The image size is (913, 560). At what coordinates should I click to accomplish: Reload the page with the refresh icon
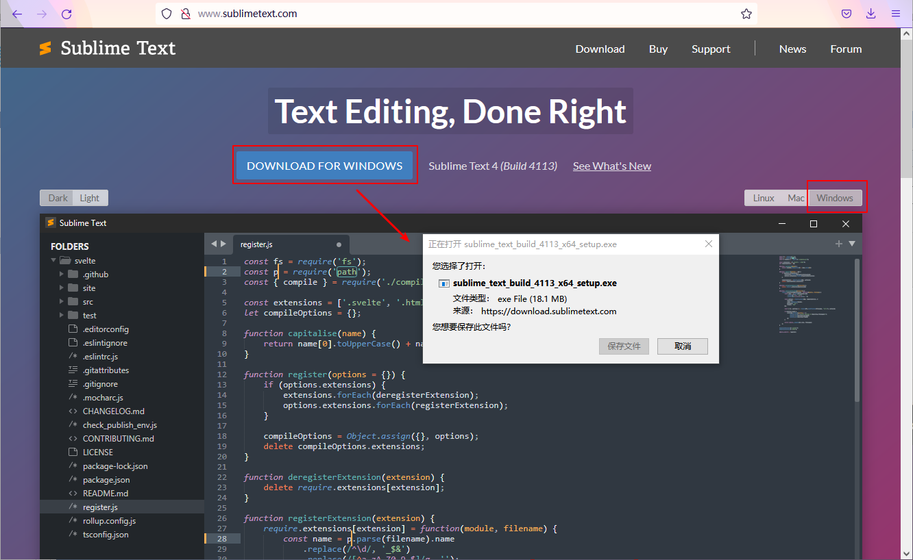pos(66,14)
